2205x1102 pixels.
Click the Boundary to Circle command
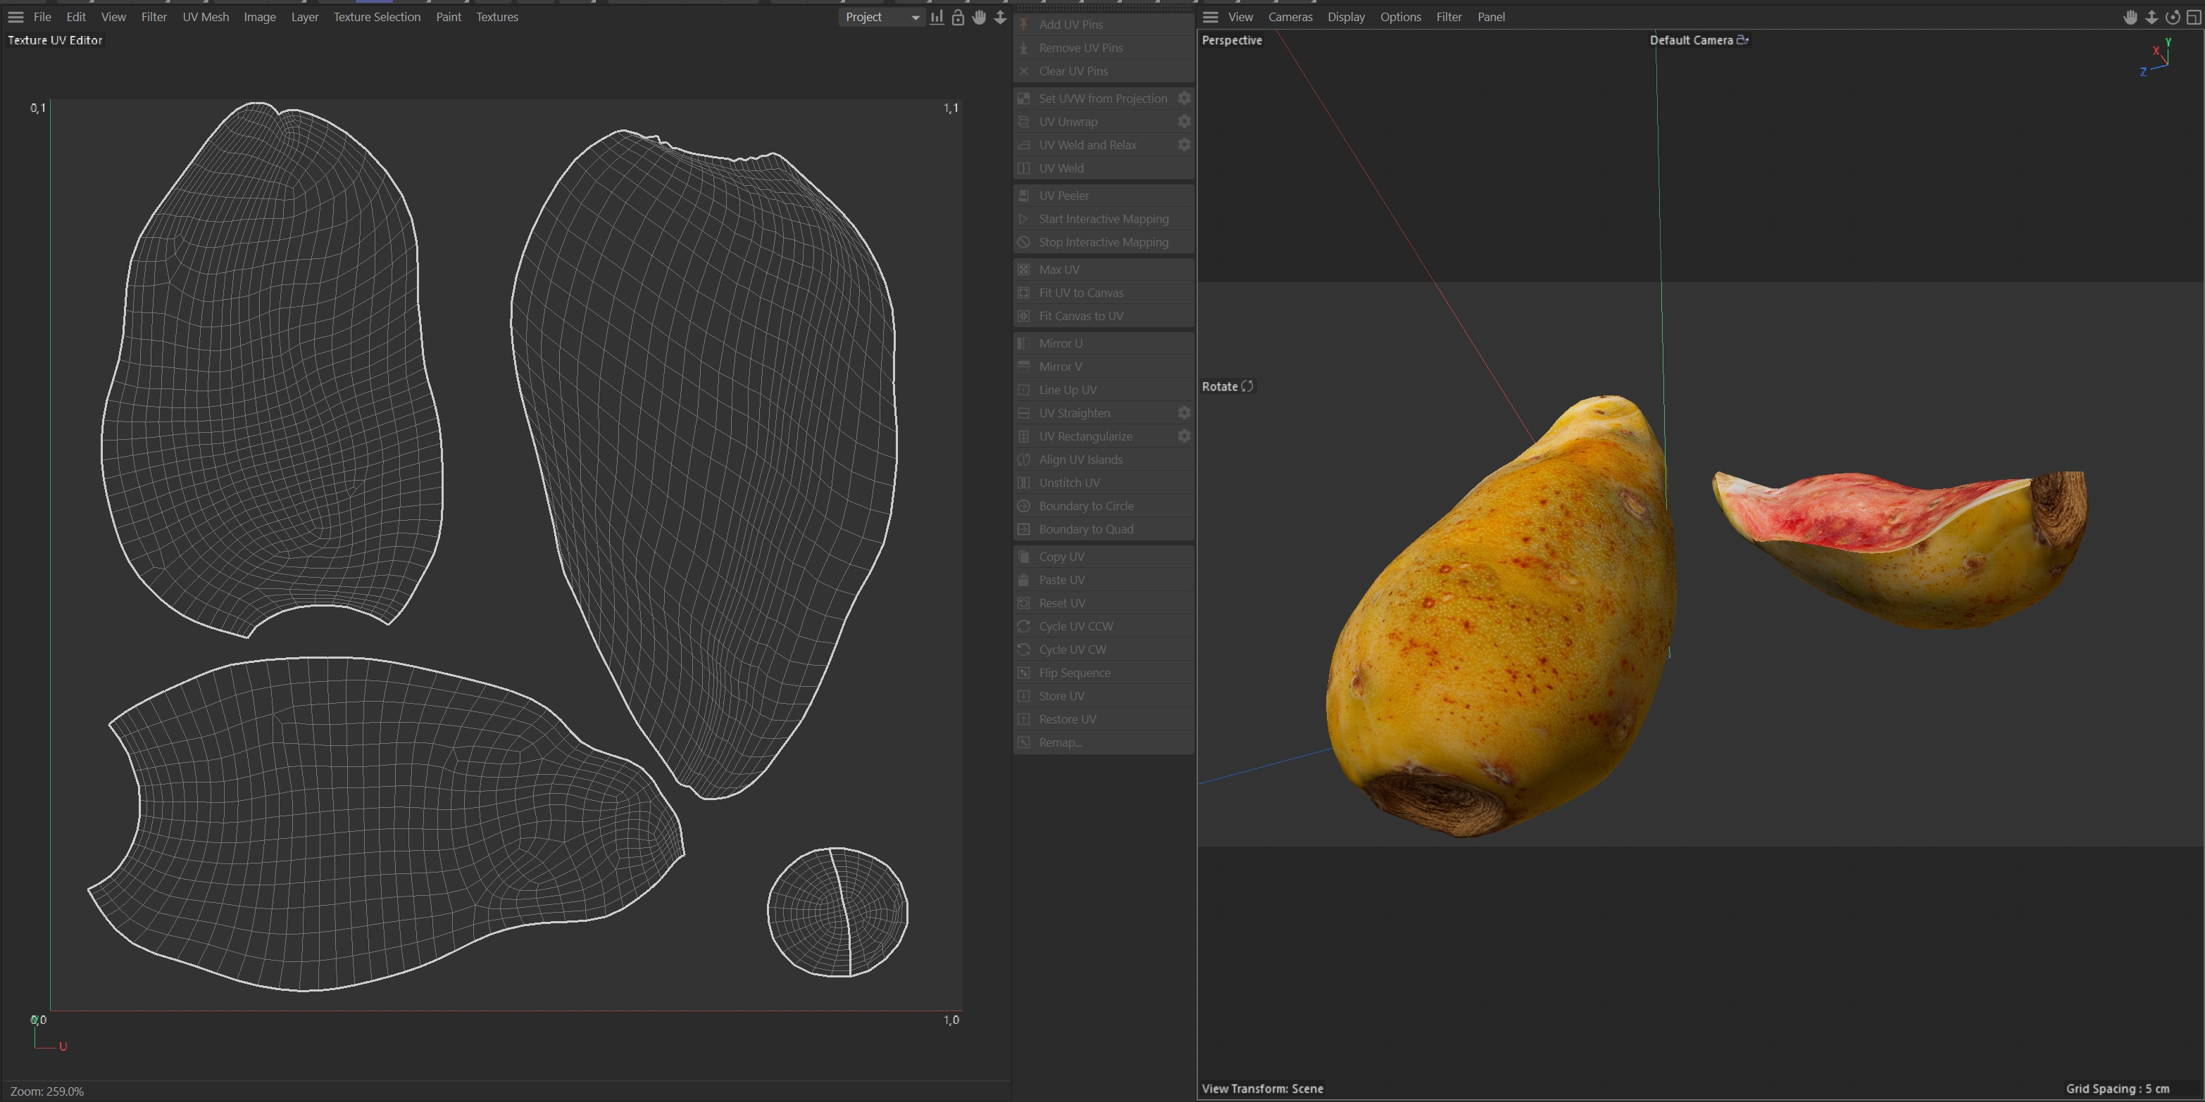1085,507
